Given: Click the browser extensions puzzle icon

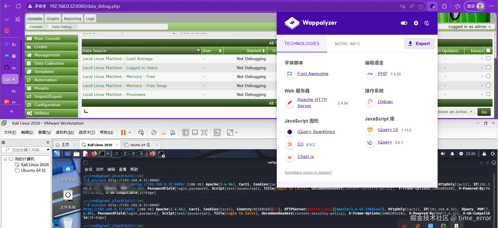Looking at the screenshot, I should pyautogui.click(x=444, y=6).
